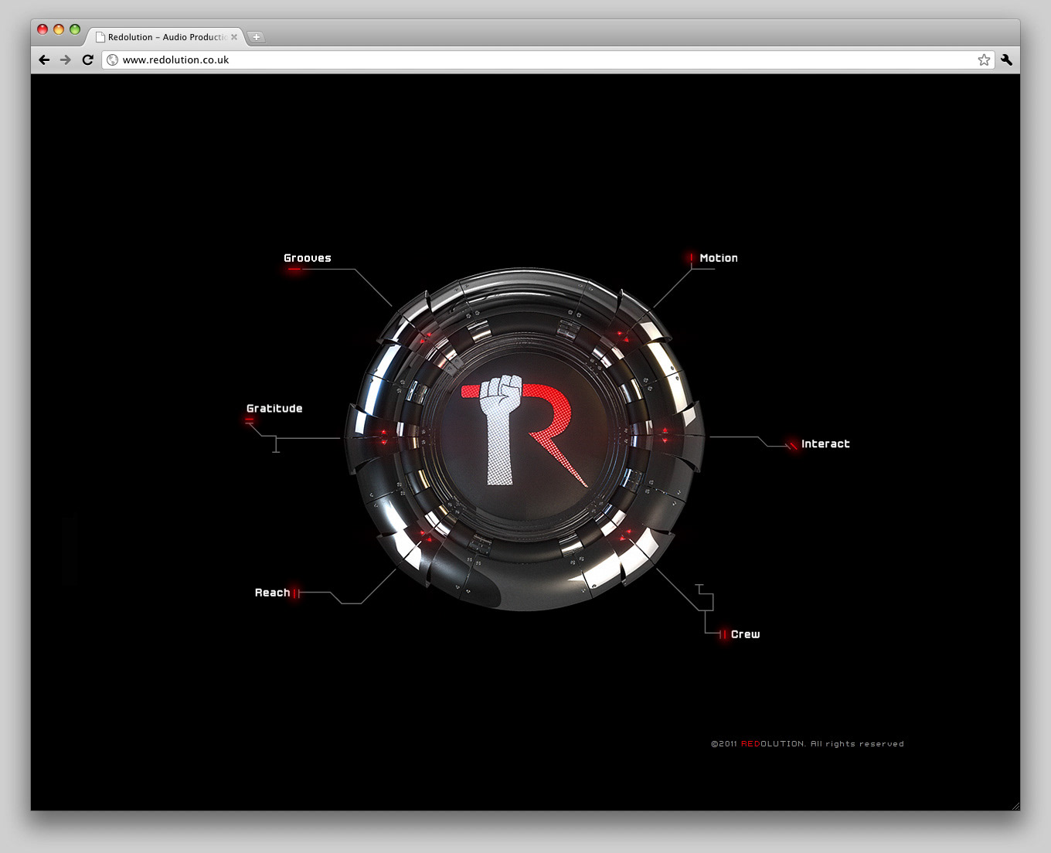1051x853 pixels.
Task: Go back with the browser back arrow
Action: click(44, 59)
